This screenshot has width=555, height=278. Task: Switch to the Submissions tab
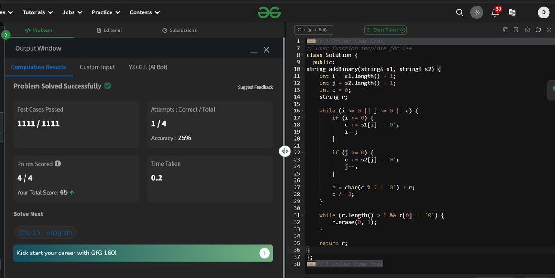click(x=179, y=30)
